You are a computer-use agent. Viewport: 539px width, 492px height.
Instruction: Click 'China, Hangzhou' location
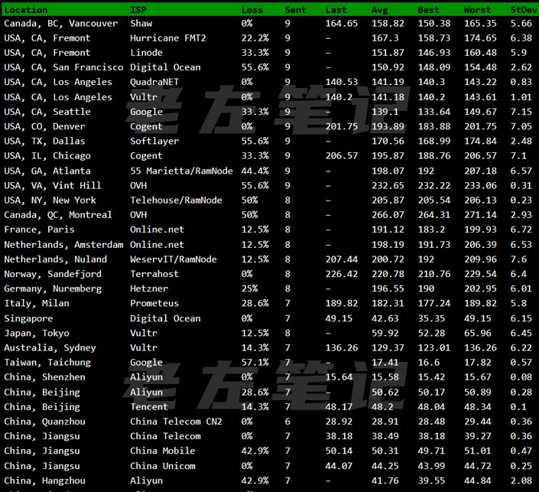tap(44, 481)
